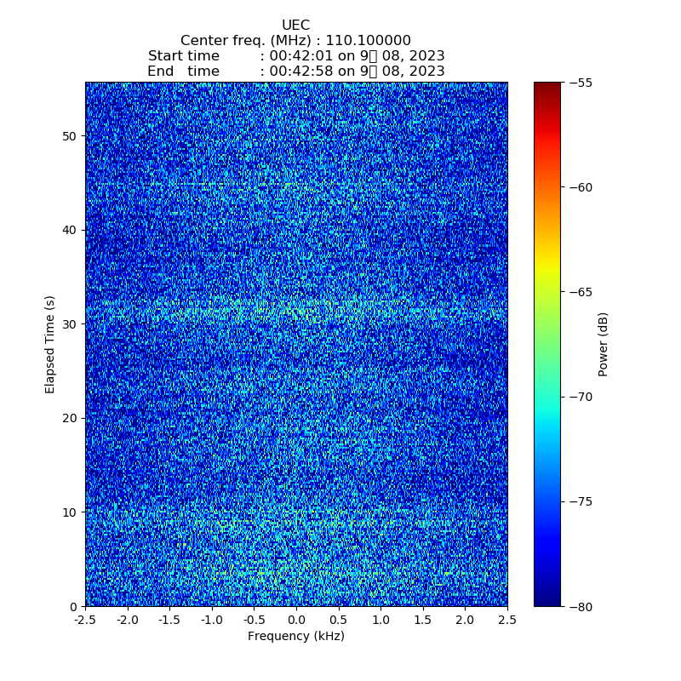Click the Center freq. (MHz) title line

pyautogui.click(x=295, y=41)
